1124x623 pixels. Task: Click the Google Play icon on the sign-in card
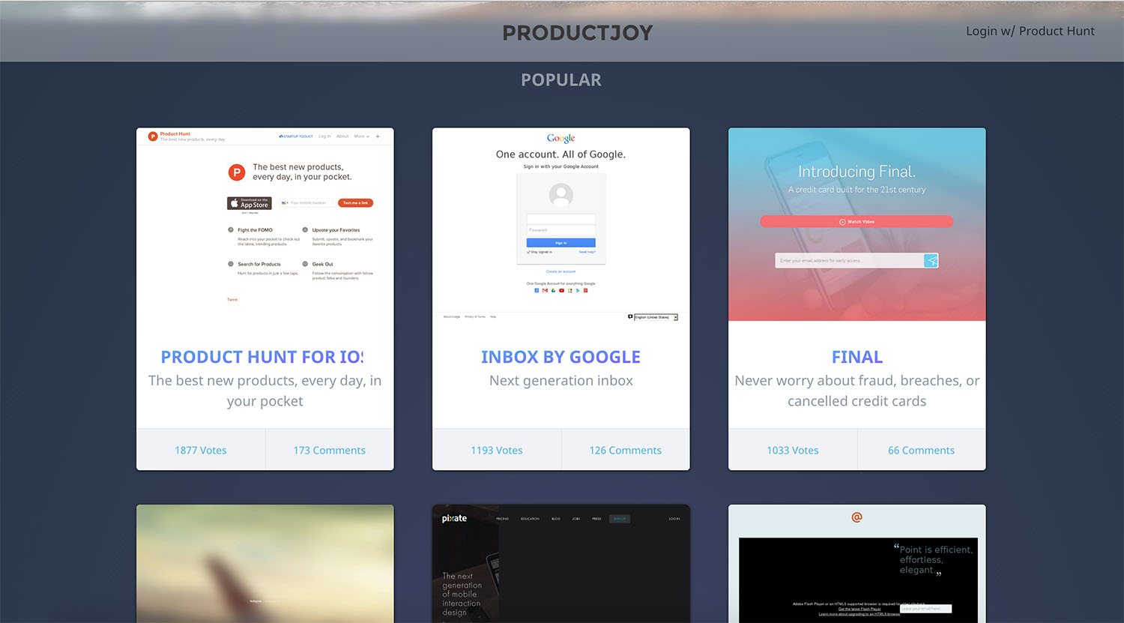tap(578, 290)
